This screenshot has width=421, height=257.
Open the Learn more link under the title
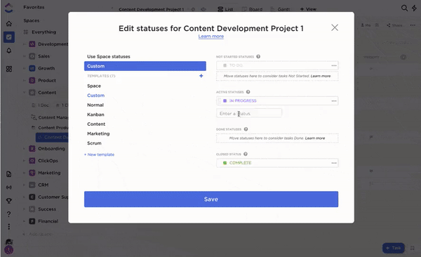pyautogui.click(x=211, y=37)
